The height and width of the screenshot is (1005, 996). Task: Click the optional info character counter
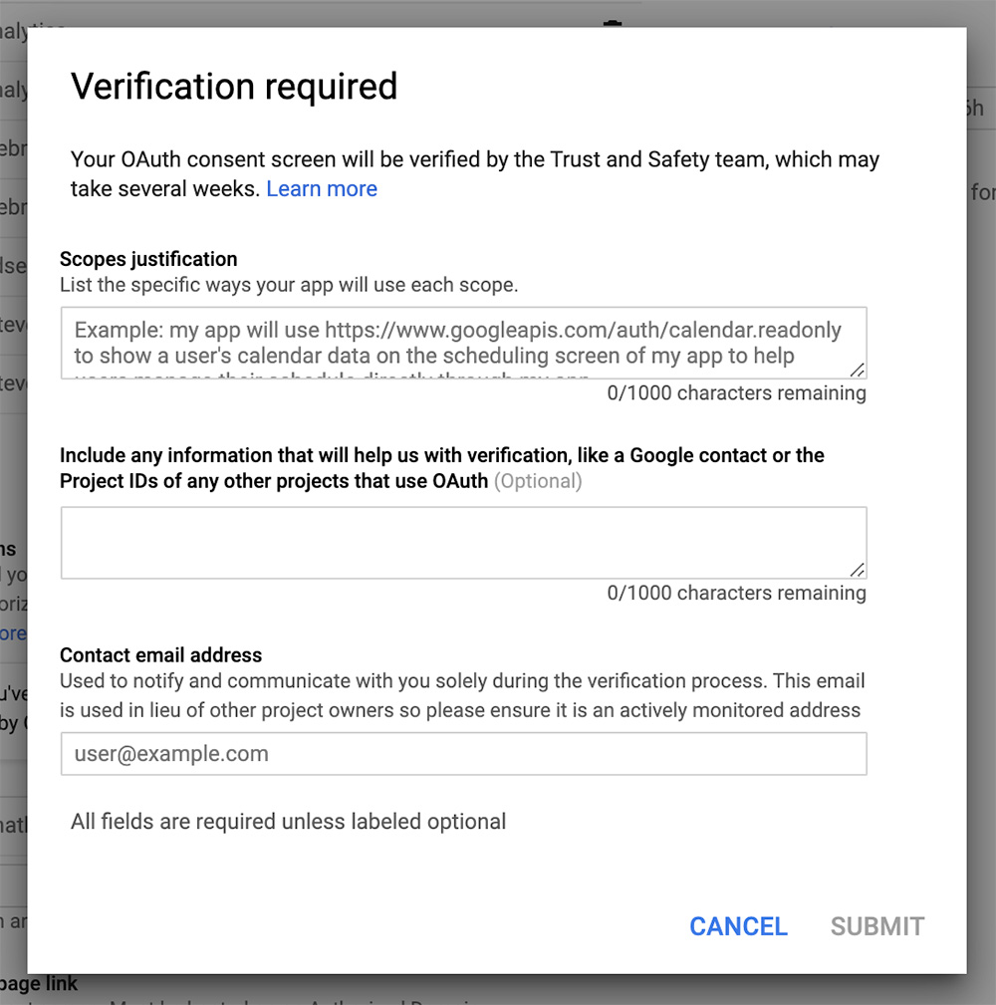pyautogui.click(x=736, y=594)
